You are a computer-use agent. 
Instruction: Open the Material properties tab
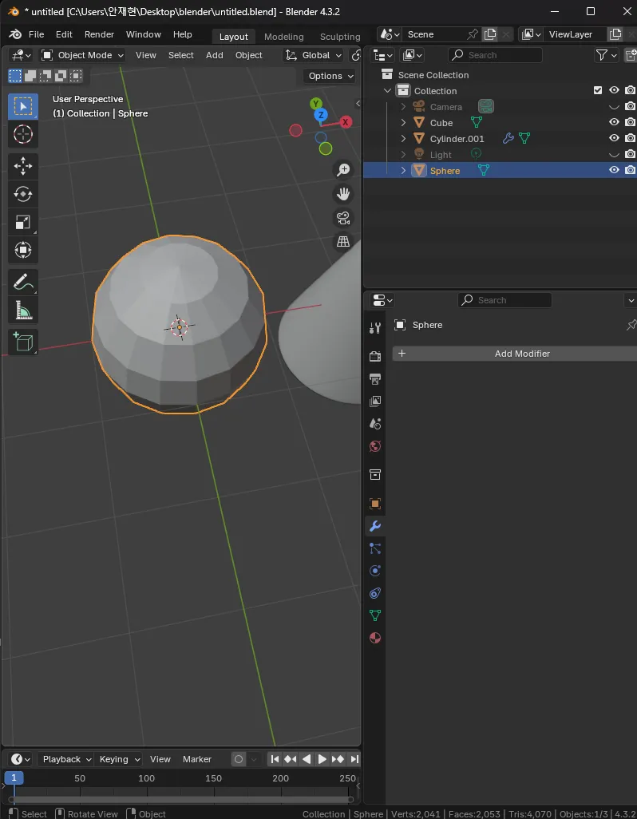(x=375, y=638)
